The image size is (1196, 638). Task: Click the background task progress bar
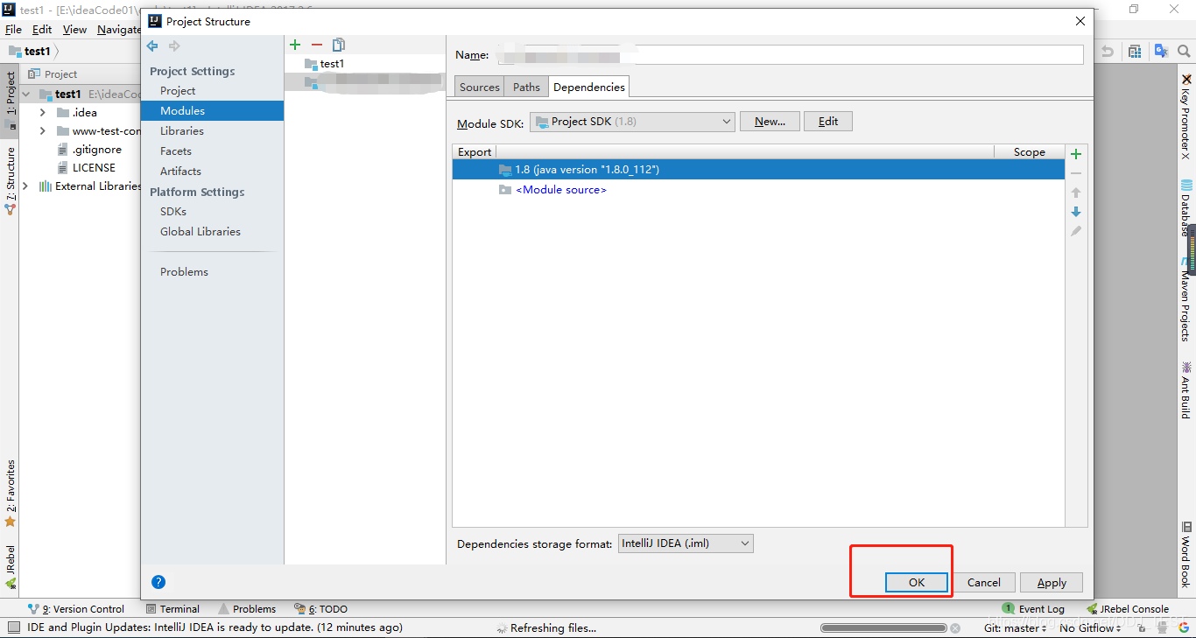click(883, 628)
